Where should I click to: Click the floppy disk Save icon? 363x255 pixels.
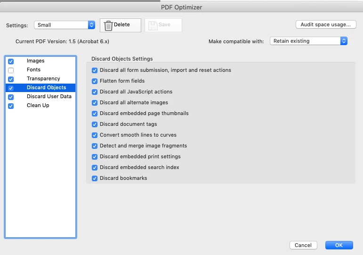153,25
